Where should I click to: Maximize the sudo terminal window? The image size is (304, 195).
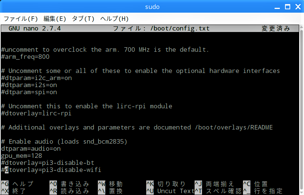288,7
